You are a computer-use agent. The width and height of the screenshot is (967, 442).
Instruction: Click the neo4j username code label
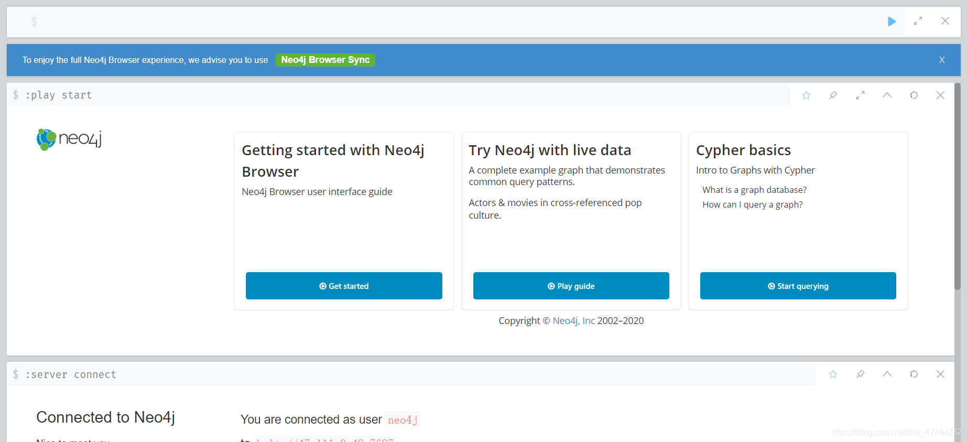403,419
